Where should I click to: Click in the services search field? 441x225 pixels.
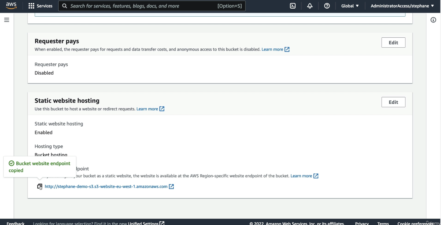(152, 6)
